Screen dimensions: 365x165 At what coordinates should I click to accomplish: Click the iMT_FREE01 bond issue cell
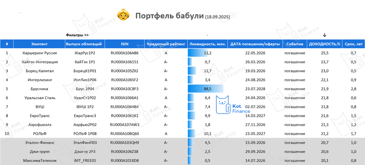pyautogui.click(x=85, y=160)
